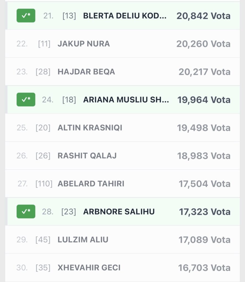Click green check badge beside Blerta Deliu
245x282 pixels.
(x=26, y=16)
